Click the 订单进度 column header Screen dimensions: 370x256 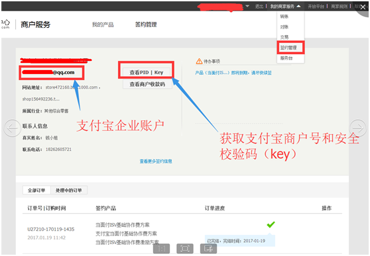[x=215, y=208]
